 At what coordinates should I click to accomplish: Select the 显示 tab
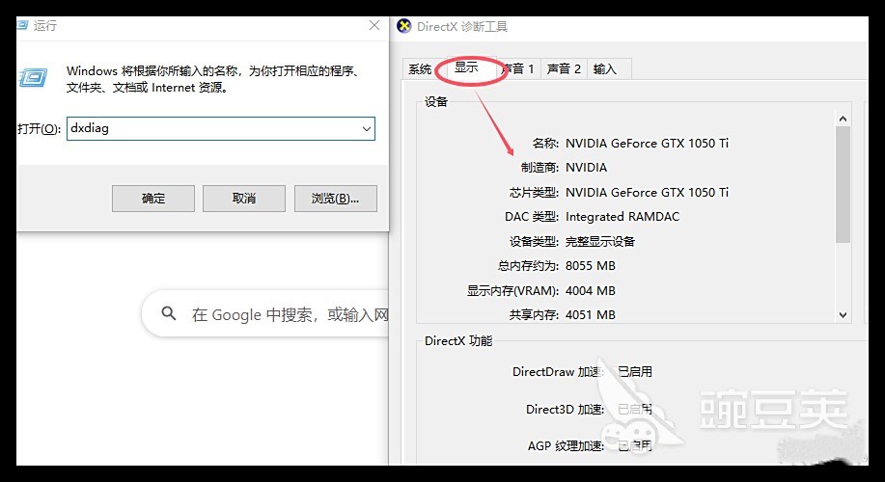pyautogui.click(x=466, y=68)
